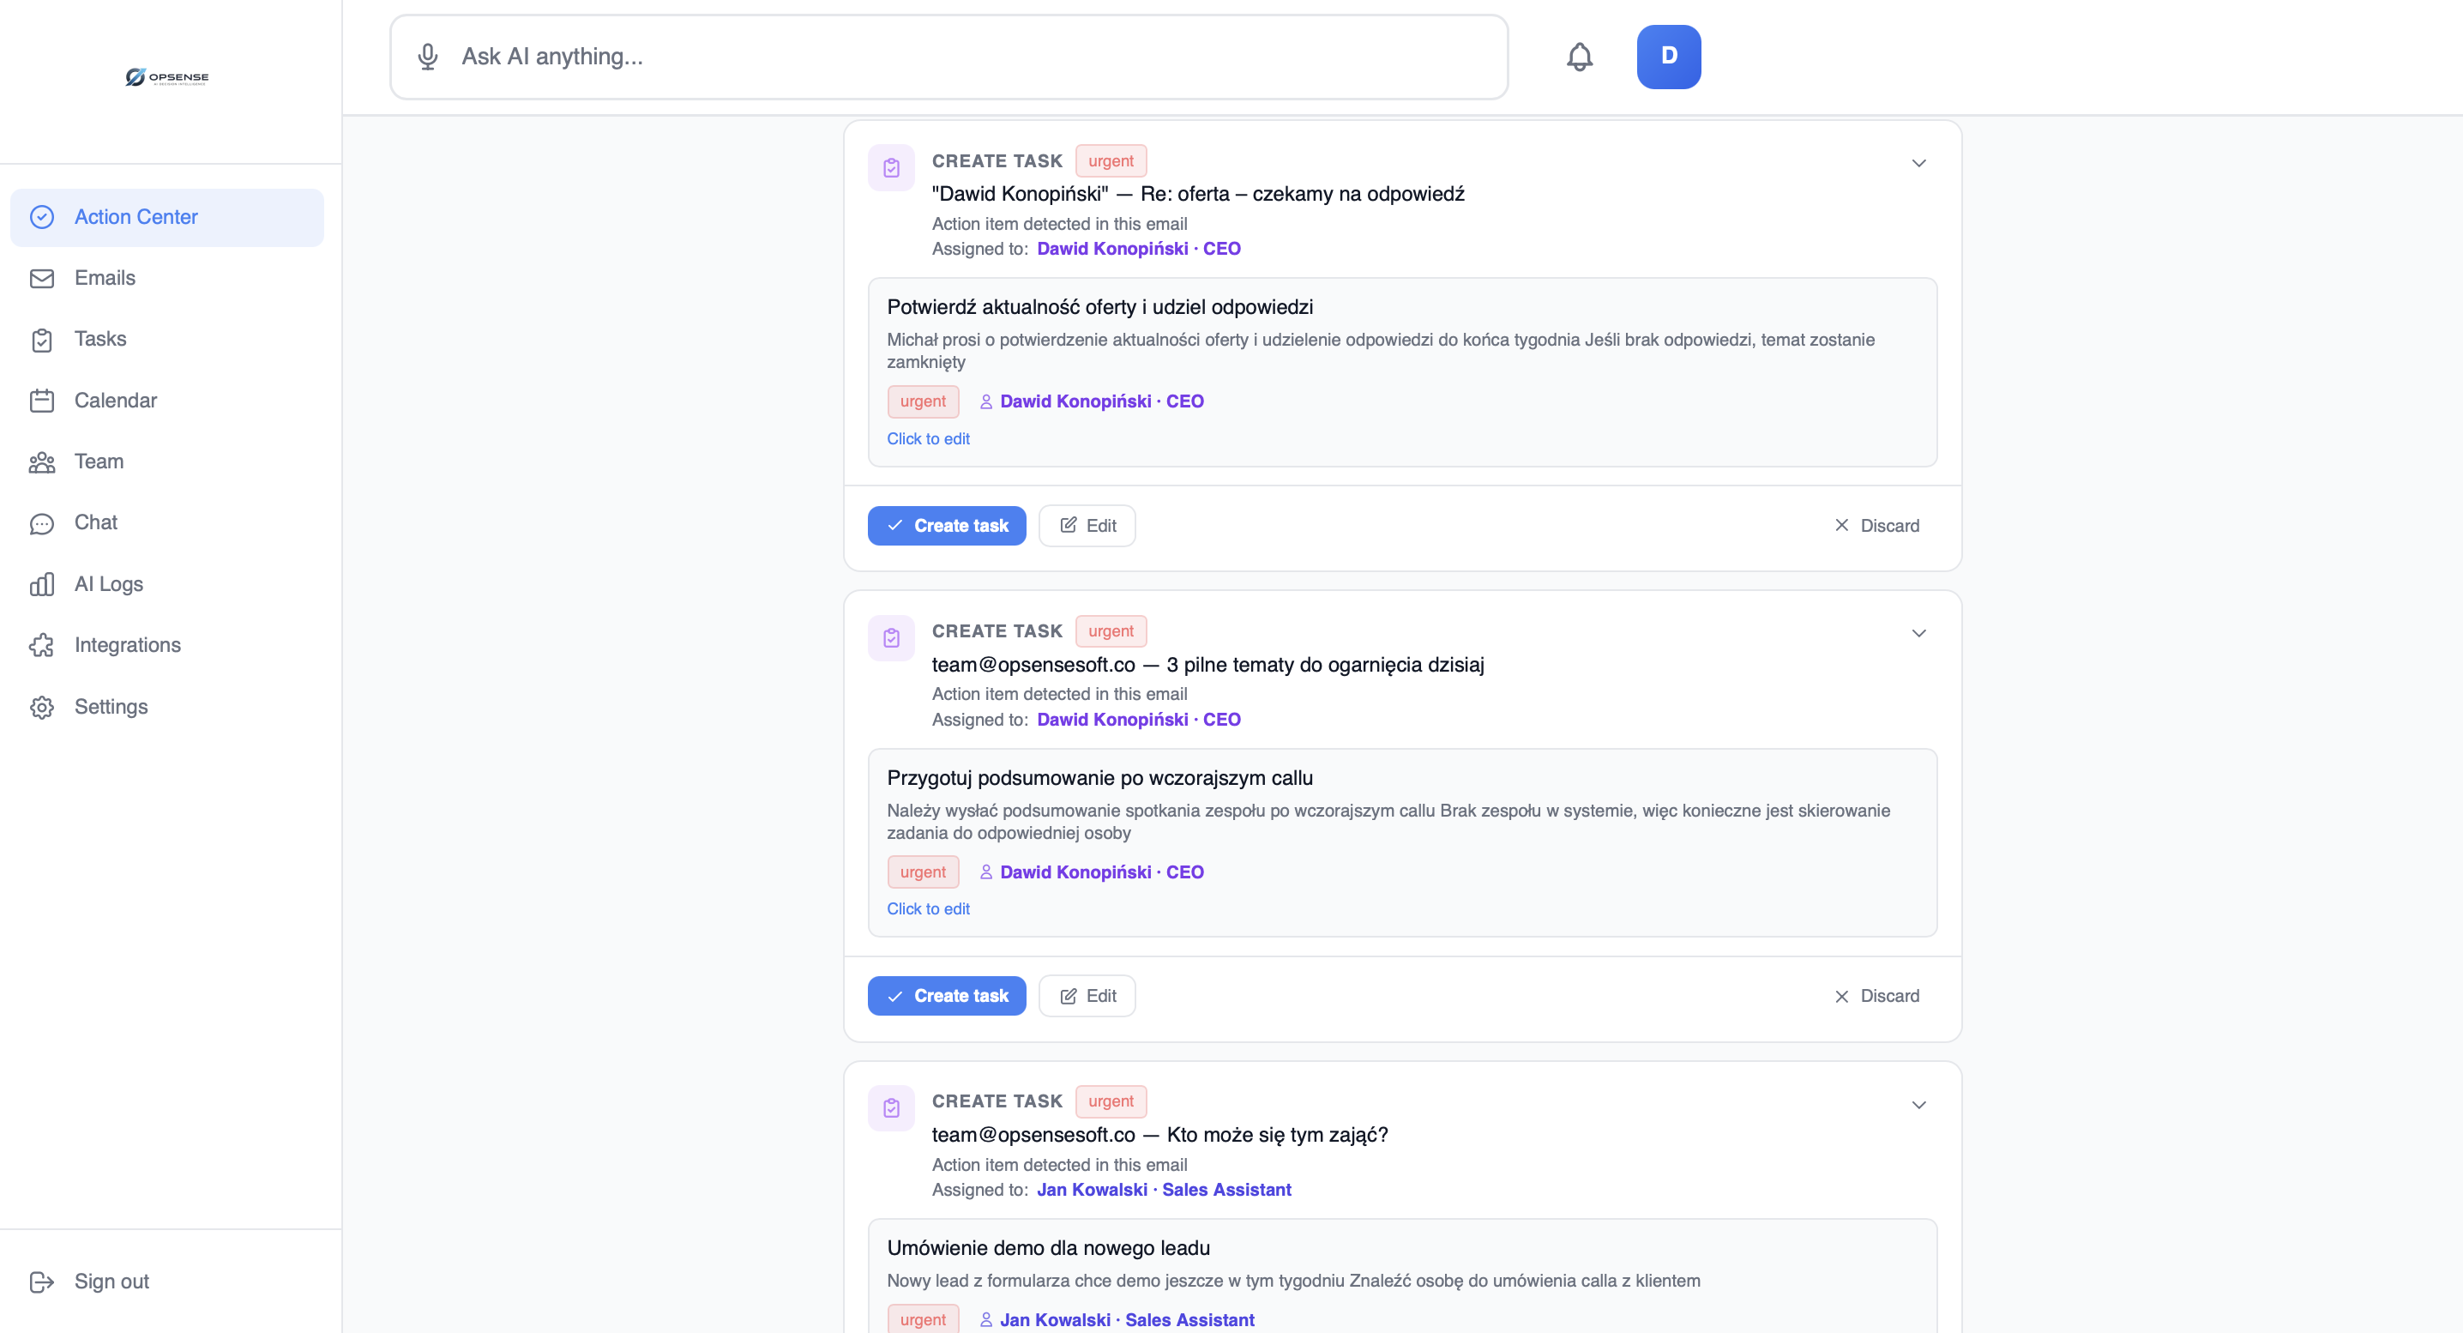Image resolution: width=2463 pixels, height=1333 pixels.
Task: Expand the '3 pilne tematy' card chevron
Action: click(x=1918, y=633)
